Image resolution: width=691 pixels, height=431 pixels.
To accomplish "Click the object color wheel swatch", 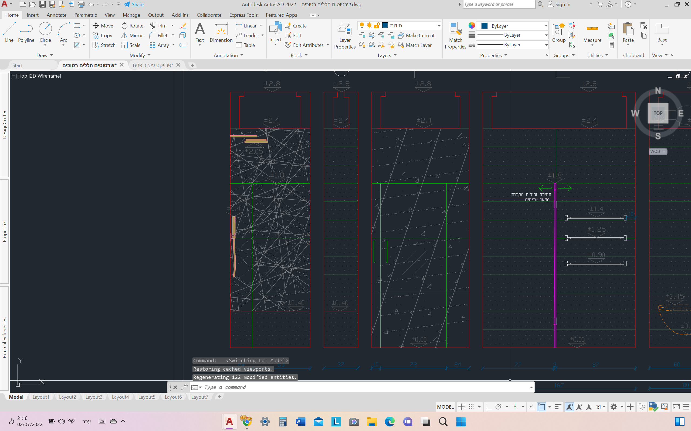I will point(472,26).
